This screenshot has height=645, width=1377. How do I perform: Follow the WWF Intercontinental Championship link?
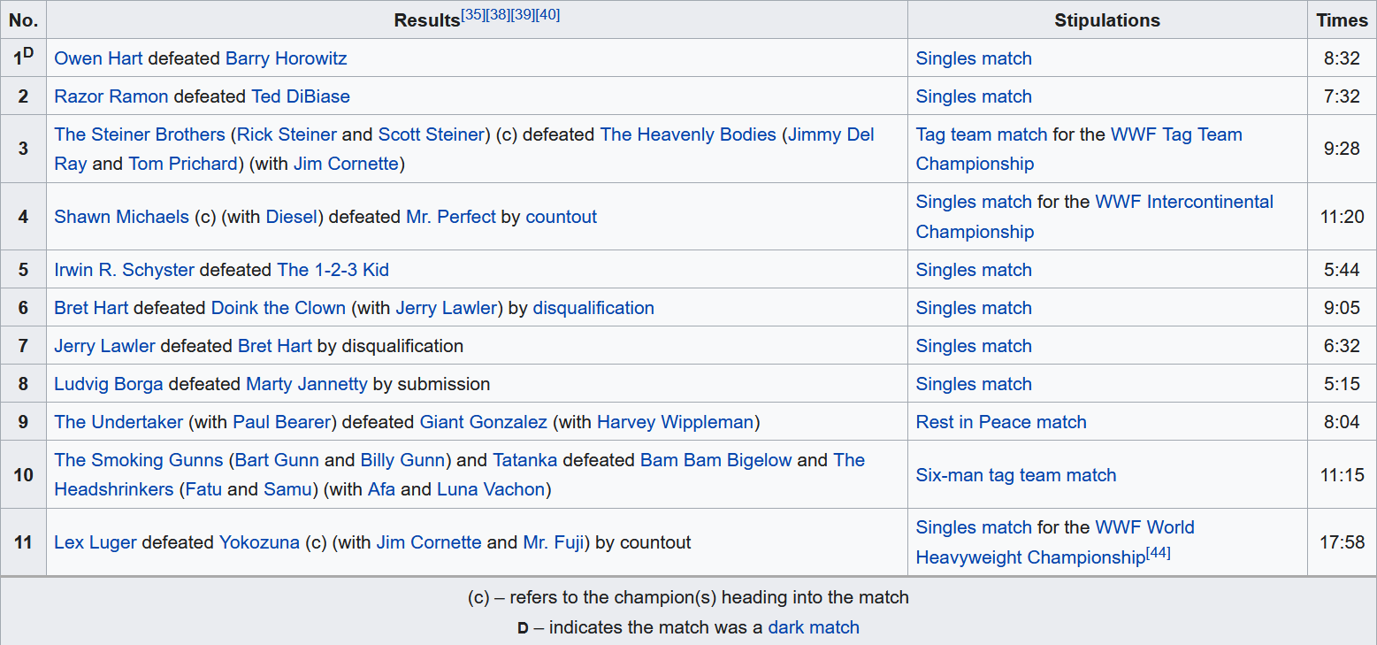click(x=1184, y=202)
